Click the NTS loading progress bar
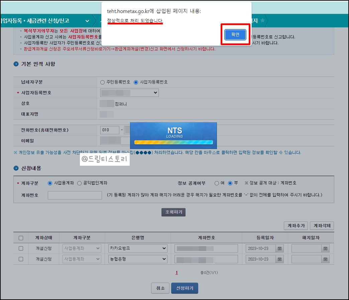This screenshot has width=349, height=300. pos(173,142)
